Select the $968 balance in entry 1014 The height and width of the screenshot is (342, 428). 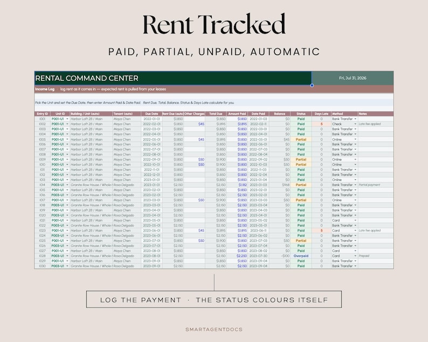tap(280, 185)
